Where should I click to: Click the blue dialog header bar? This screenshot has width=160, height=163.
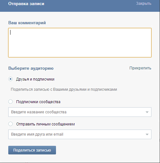click(80, 6)
